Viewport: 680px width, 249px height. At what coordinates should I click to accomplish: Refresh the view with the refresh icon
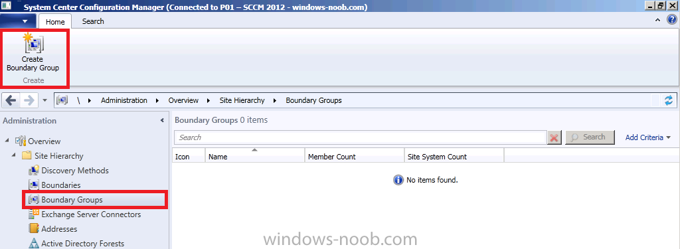pyautogui.click(x=669, y=100)
